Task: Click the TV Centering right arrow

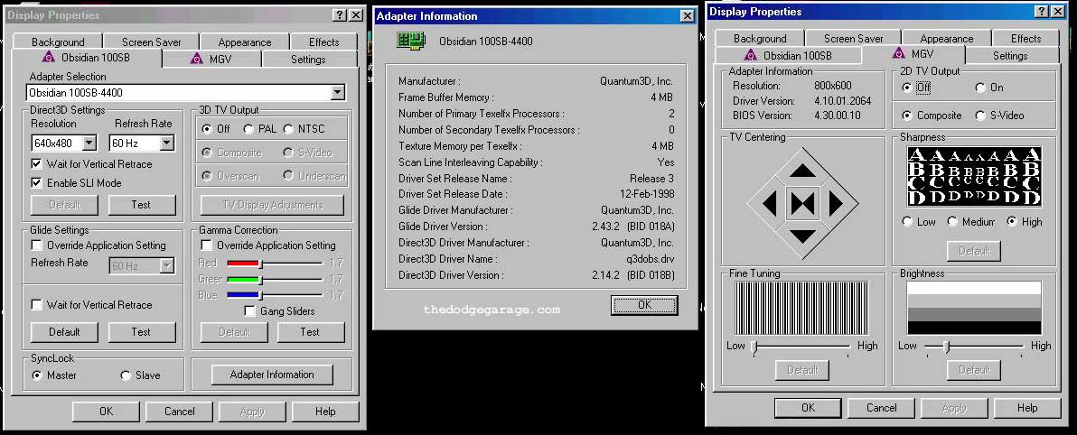Action: (835, 203)
